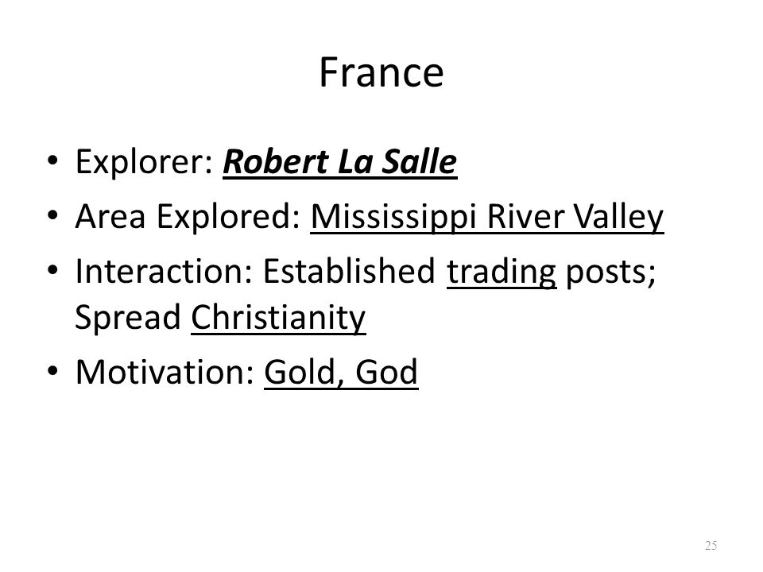
Task: Click the bullet before "Motivation"
Action: [52, 371]
